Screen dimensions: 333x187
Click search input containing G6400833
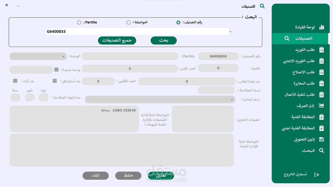click(137, 32)
